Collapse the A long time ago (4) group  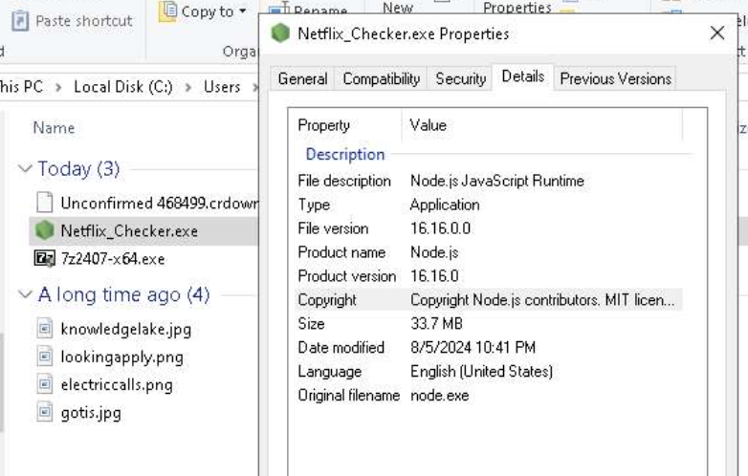[25, 294]
